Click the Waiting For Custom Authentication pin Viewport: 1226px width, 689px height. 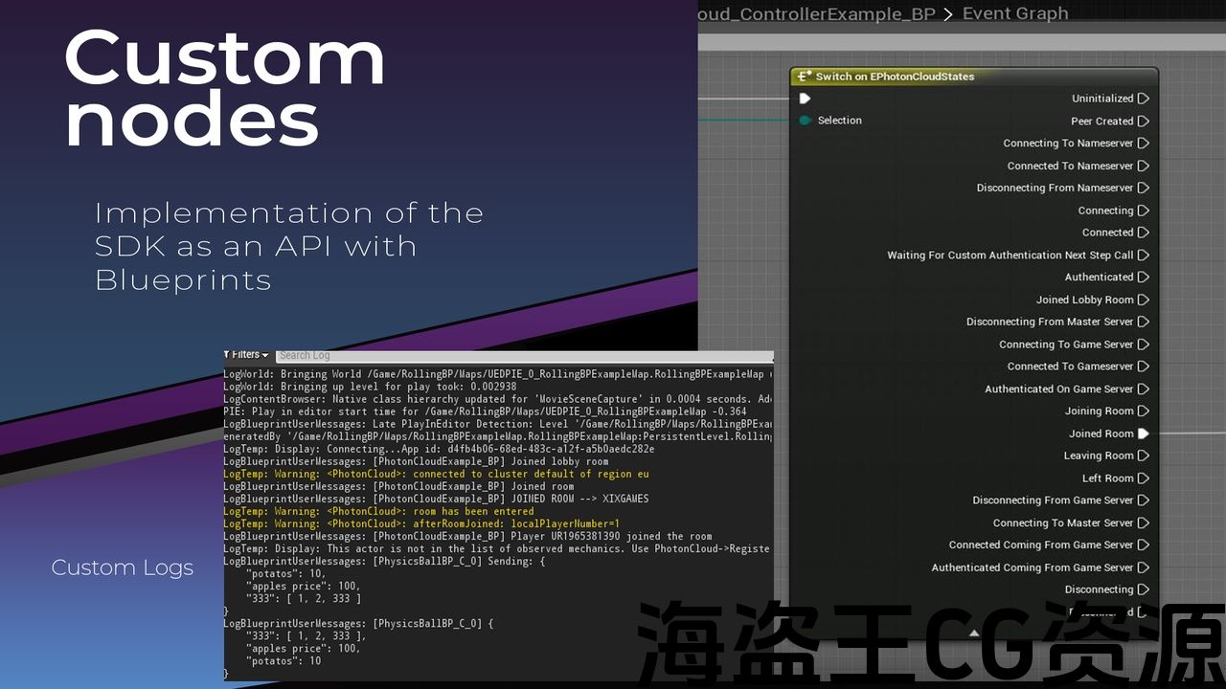pos(1143,256)
